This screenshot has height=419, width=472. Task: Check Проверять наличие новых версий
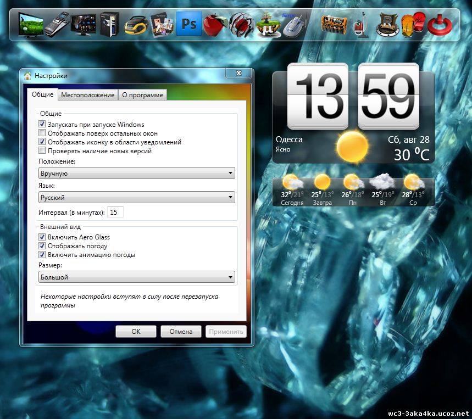42,150
